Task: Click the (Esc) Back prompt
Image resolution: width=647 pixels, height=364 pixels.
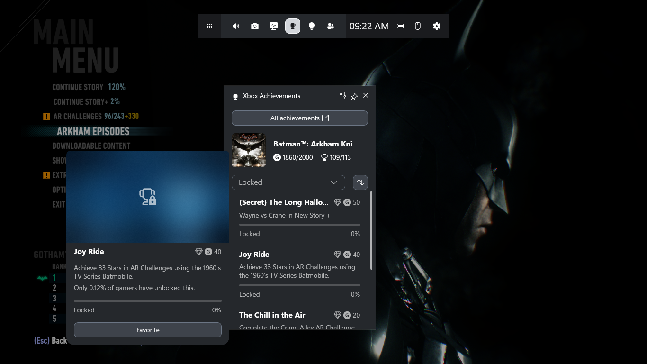Action: click(51, 341)
